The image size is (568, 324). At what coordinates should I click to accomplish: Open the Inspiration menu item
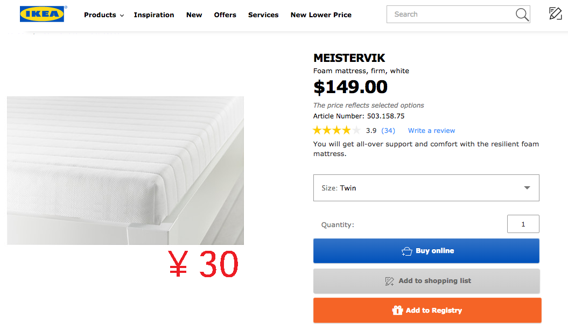click(x=154, y=15)
